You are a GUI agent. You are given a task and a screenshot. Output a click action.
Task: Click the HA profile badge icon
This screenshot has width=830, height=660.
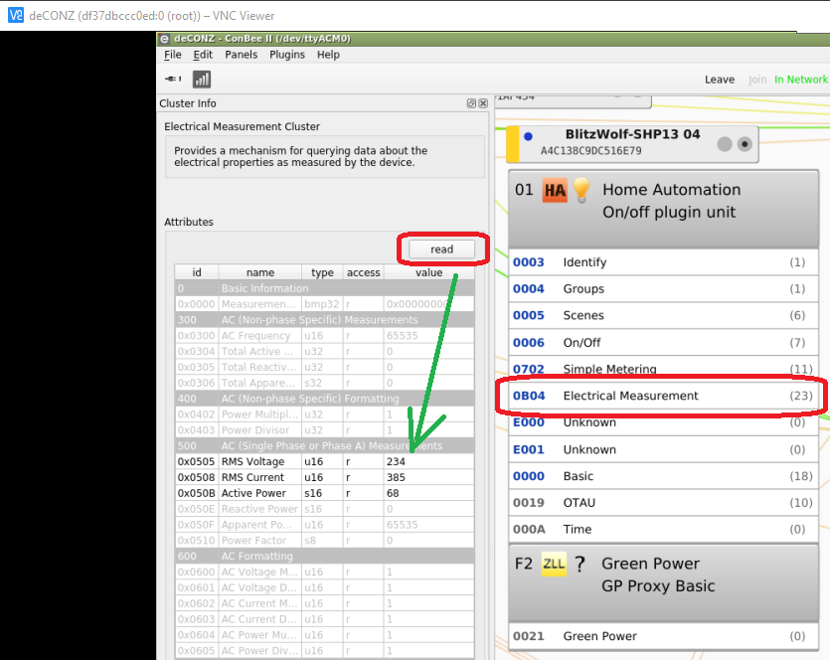[x=555, y=190]
